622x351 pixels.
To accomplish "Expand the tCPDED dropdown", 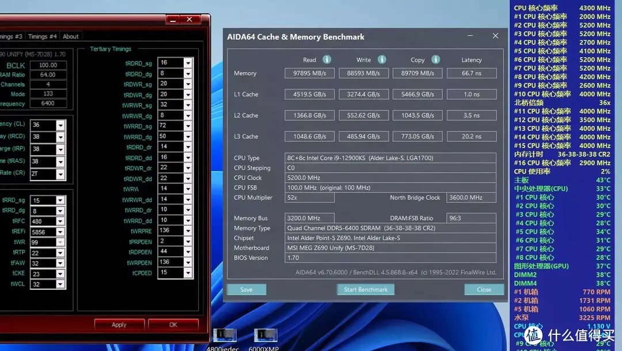I will click(188, 273).
